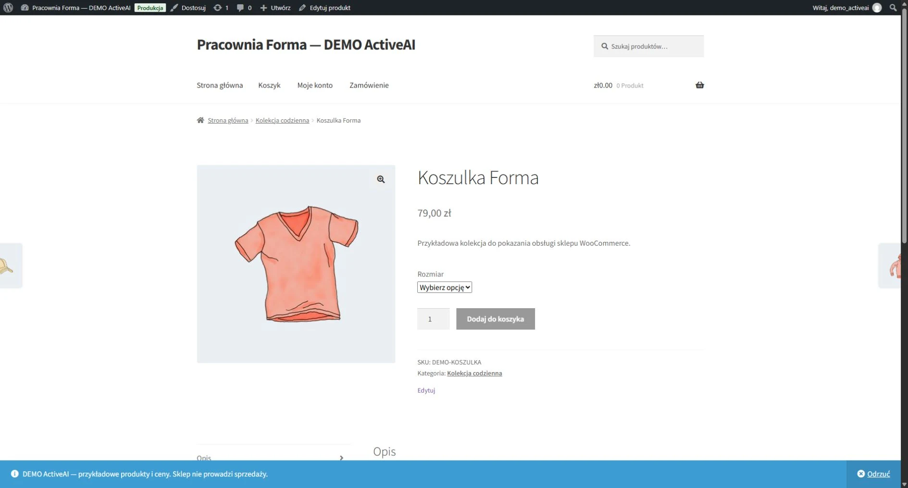Click the product search field

click(x=648, y=46)
